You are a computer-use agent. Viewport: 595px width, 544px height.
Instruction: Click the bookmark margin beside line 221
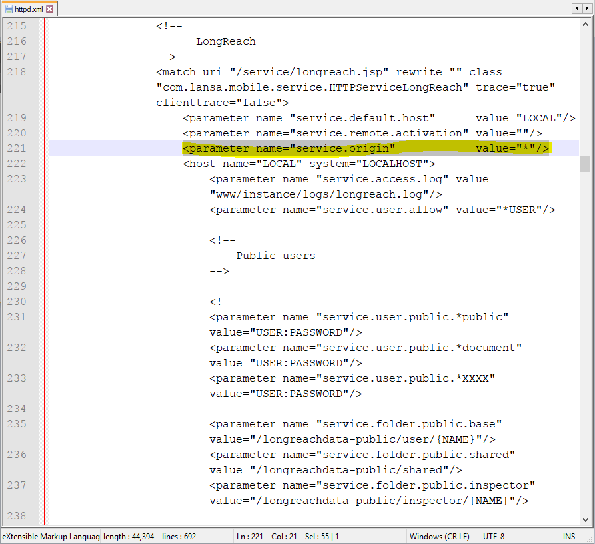(x=43, y=148)
